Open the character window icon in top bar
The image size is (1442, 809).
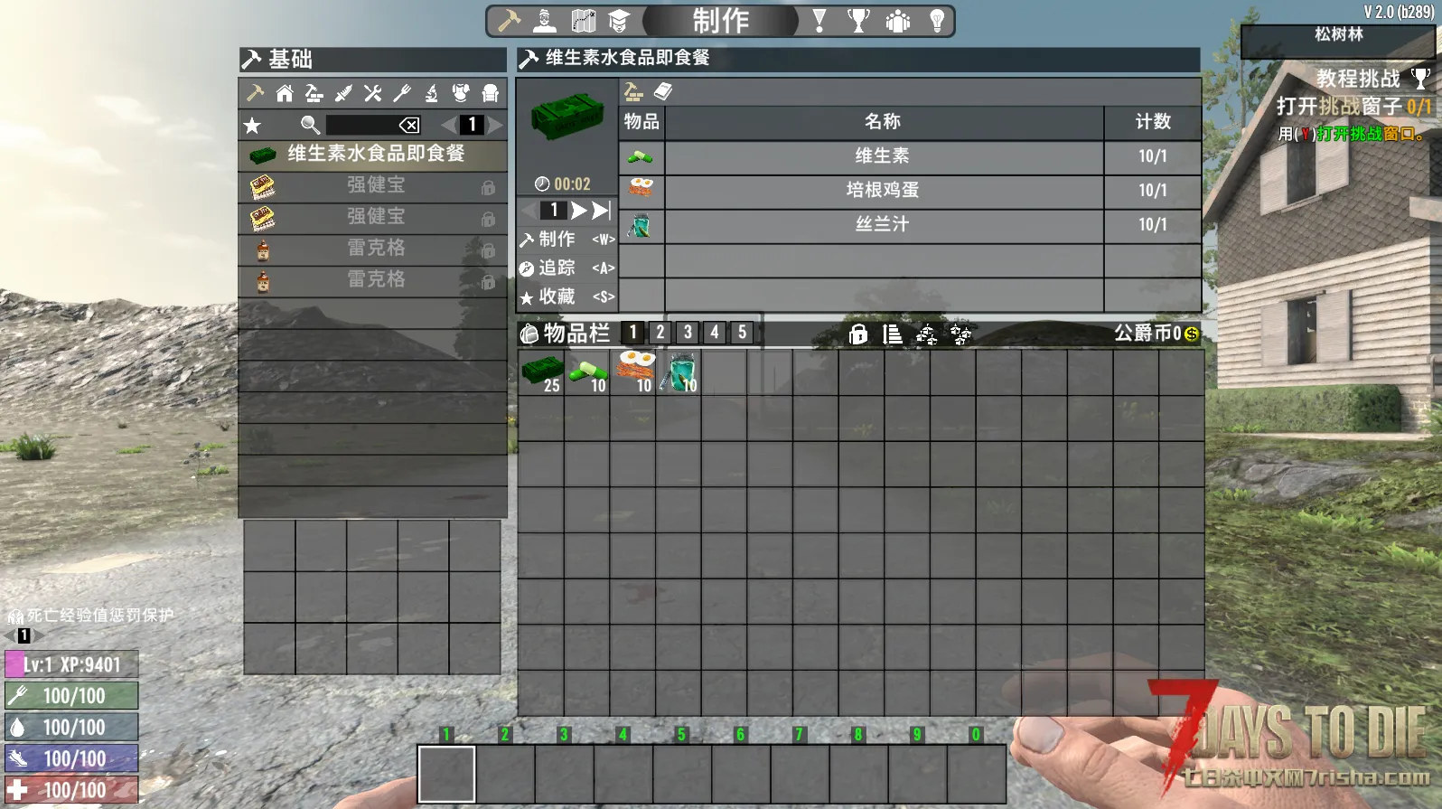tap(545, 21)
